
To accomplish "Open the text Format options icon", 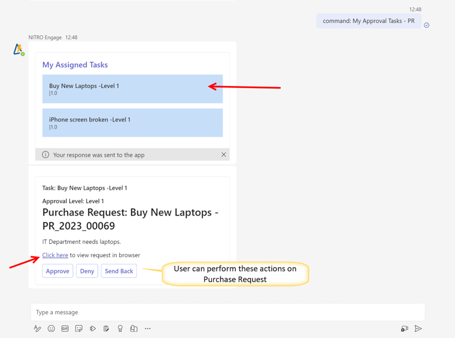I will [37, 329].
